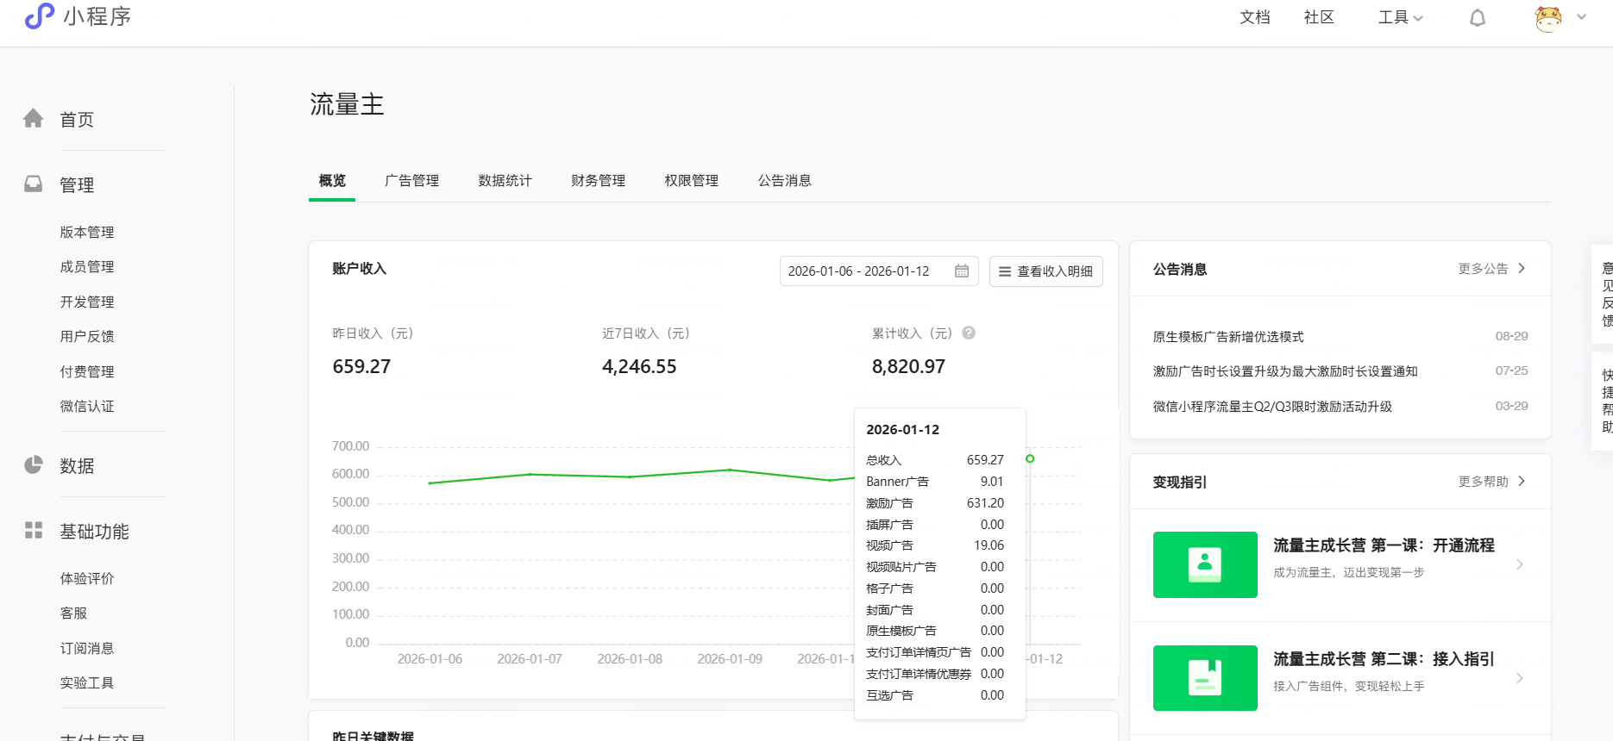Switch to the 概览 tab
The image size is (1613, 741).
332,181
